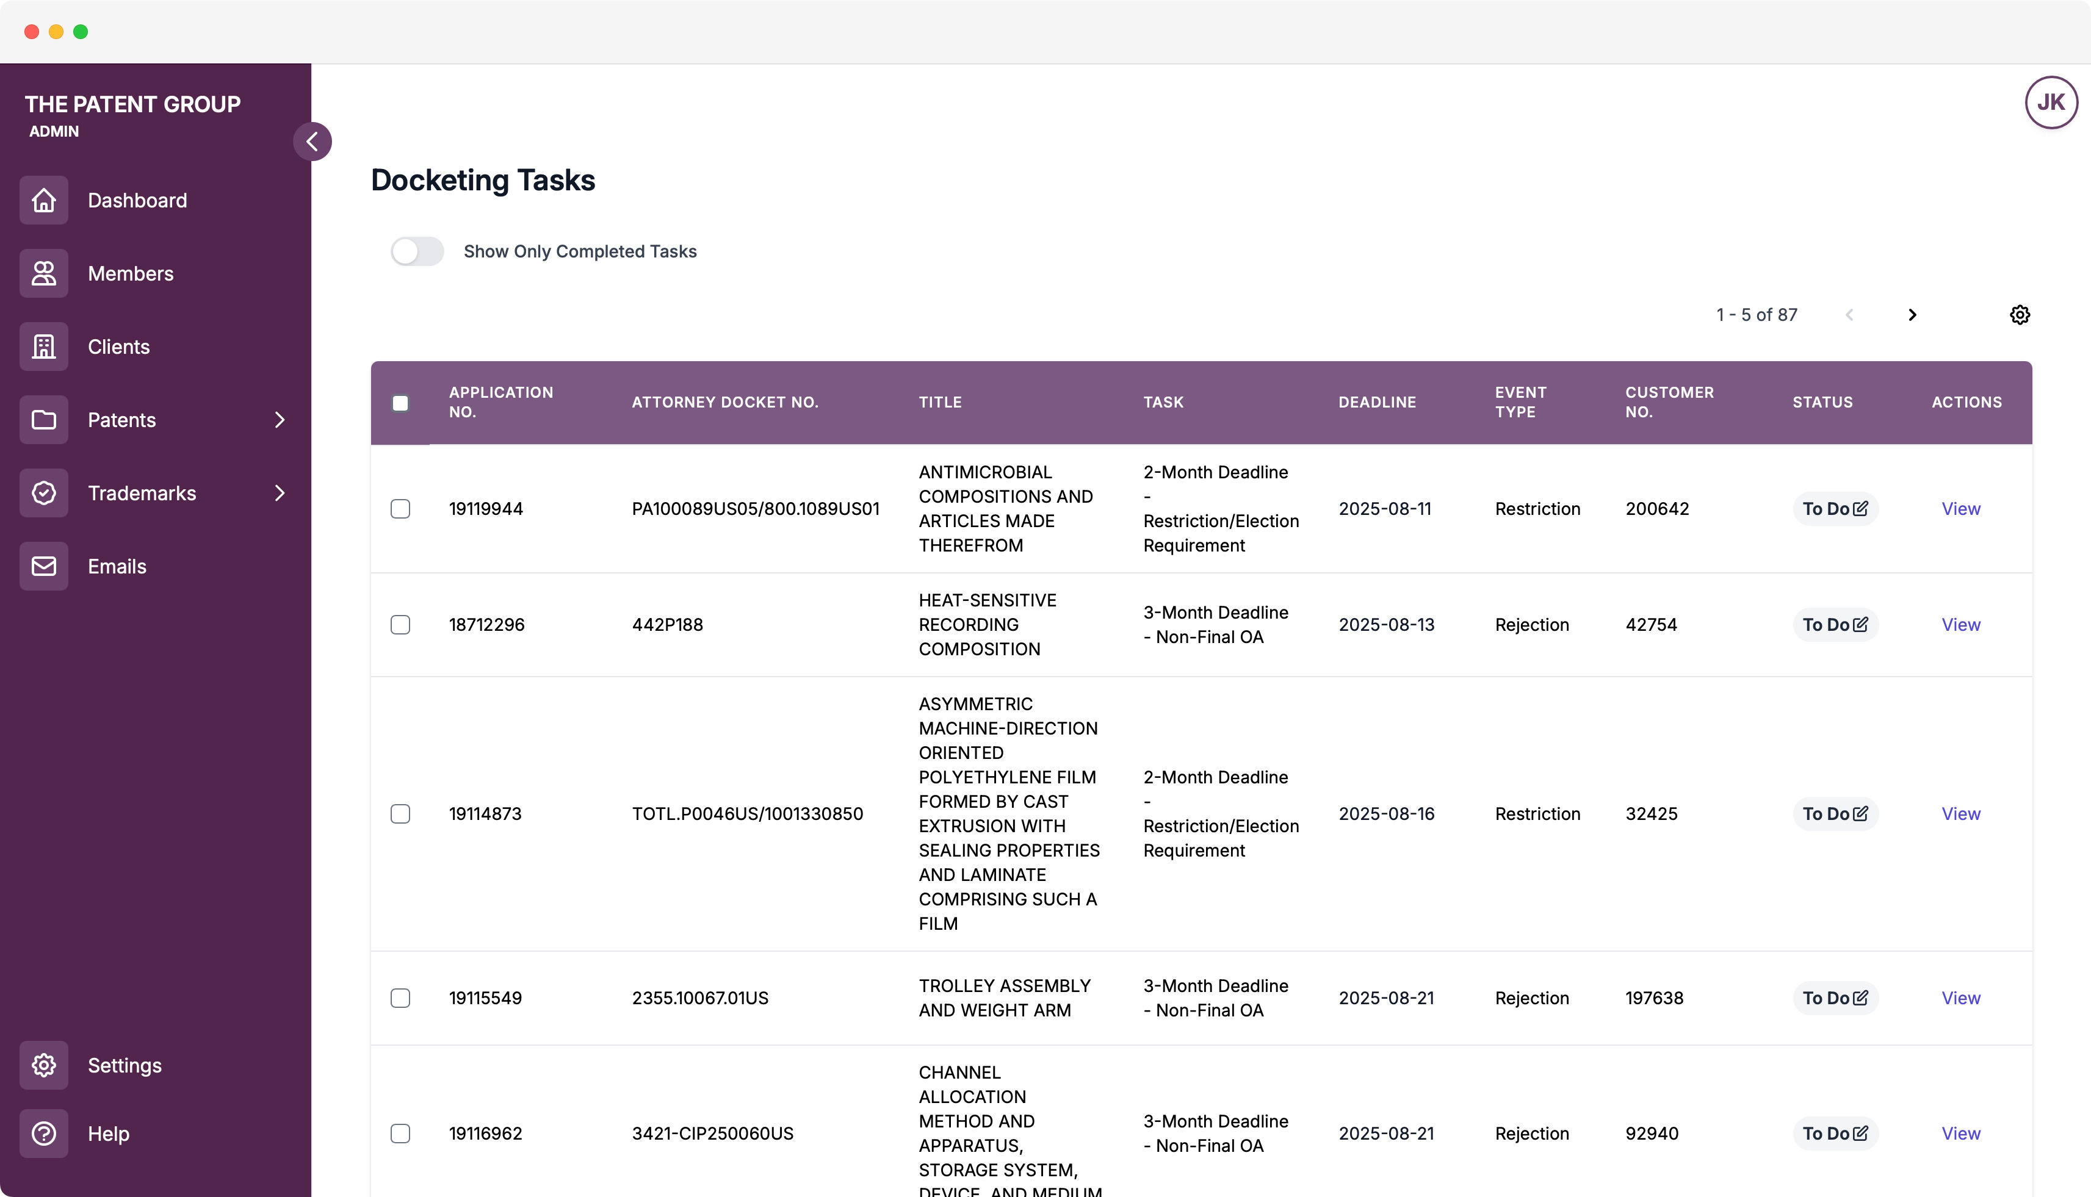
Task: Click the Task column header
Action: click(1163, 402)
